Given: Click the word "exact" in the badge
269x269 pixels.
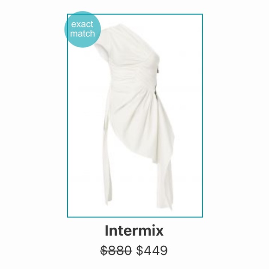Looking at the screenshot, I should (83, 24).
